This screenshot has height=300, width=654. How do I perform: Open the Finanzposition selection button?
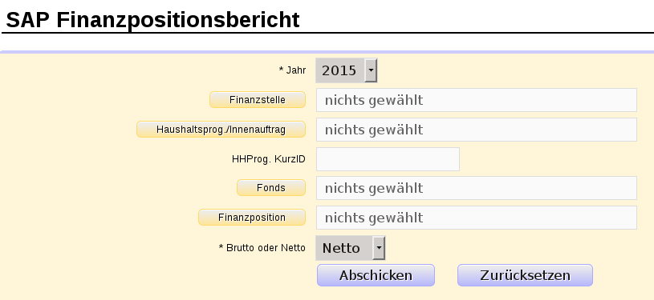[x=252, y=217]
